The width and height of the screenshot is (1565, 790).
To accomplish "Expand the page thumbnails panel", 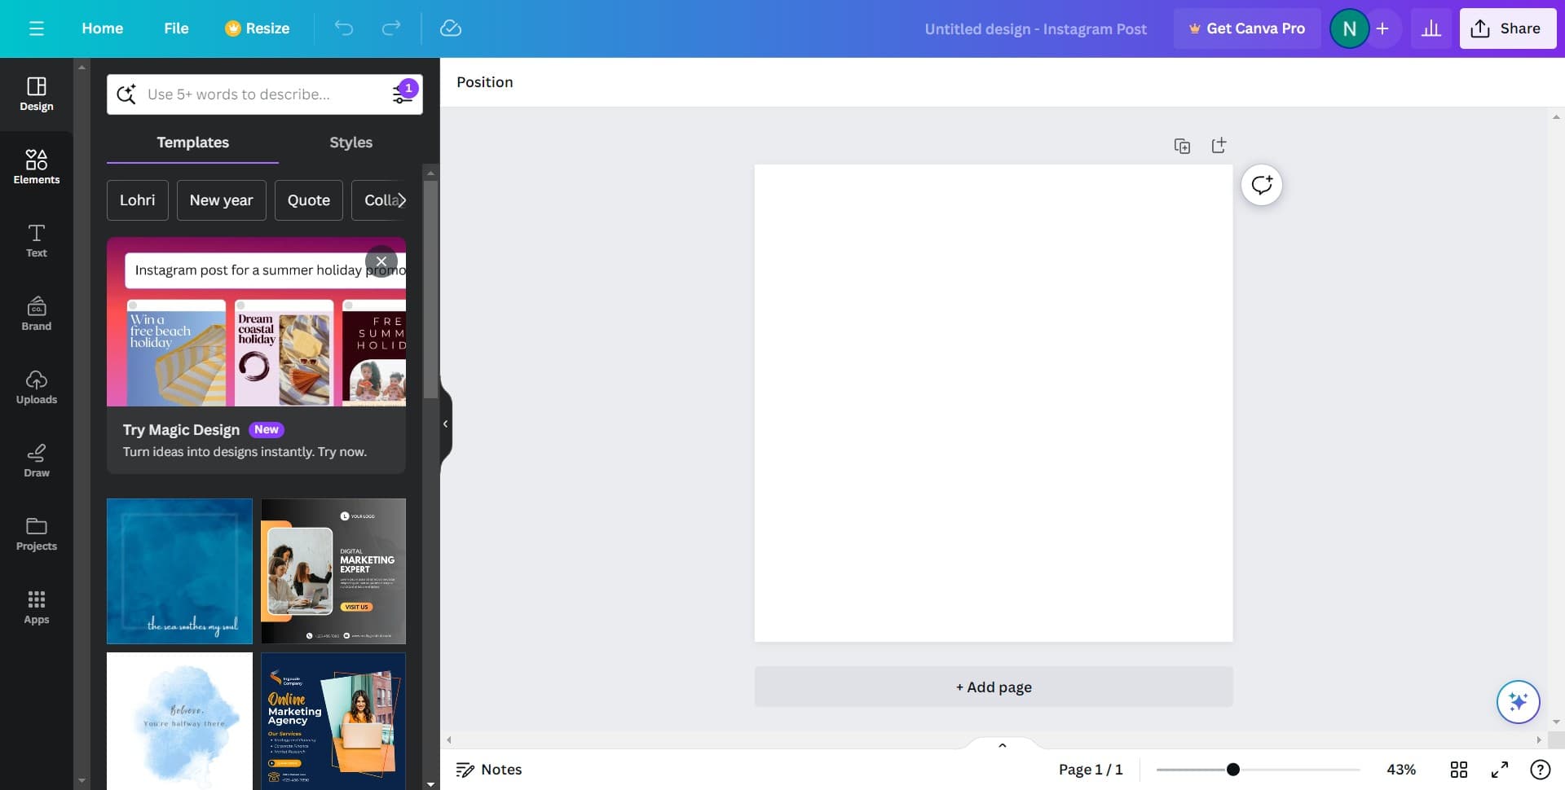I will tap(1003, 744).
